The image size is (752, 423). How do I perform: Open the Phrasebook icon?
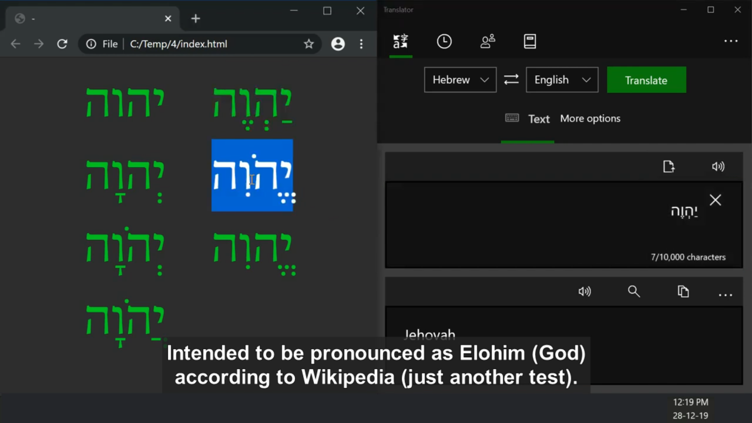coord(530,41)
